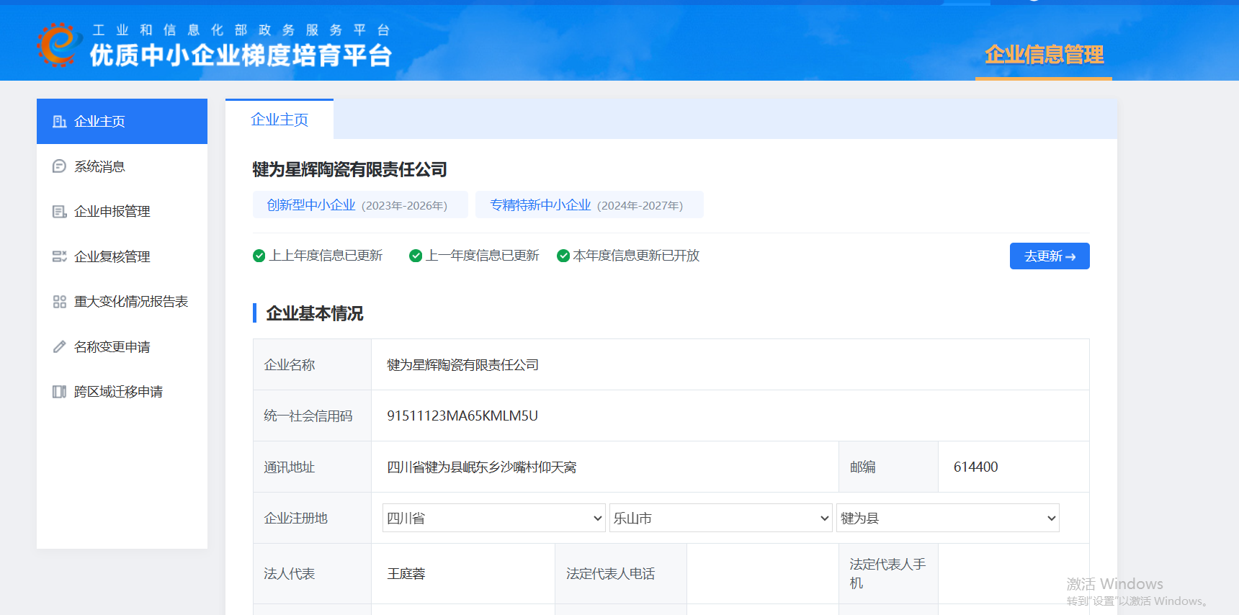Click the address 四川省犍为县岷东乡沙嘴村仰天窝
This screenshot has width=1239, height=615.
[x=482, y=467]
